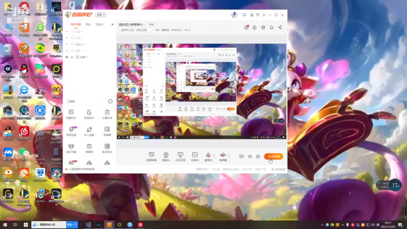407x229 pixels.
Task: Switch to the second scene tab
Action: [88, 24]
